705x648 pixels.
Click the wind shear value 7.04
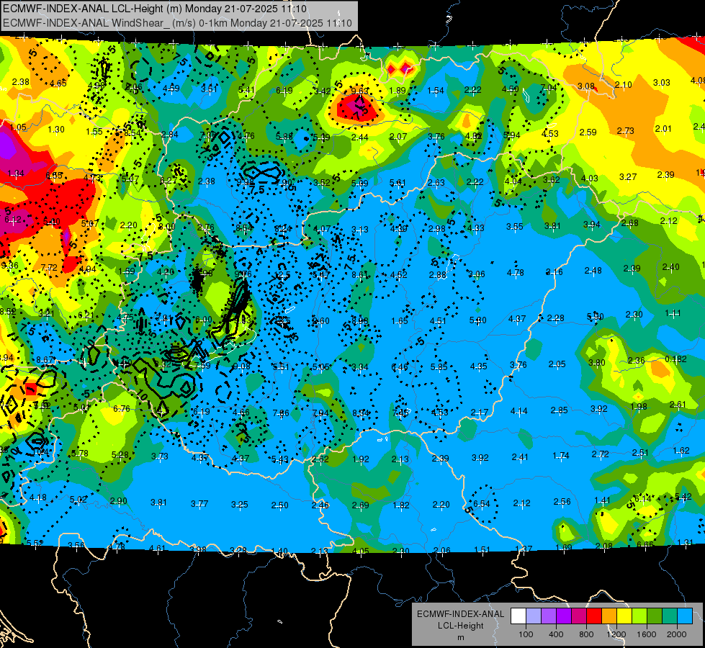coord(549,88)
